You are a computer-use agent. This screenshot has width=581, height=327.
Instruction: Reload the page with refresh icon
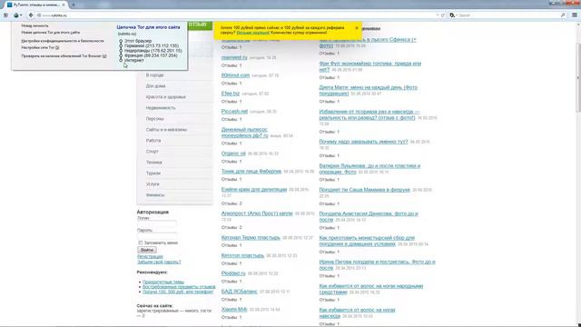pyautogui.click(x=442, y=15)
